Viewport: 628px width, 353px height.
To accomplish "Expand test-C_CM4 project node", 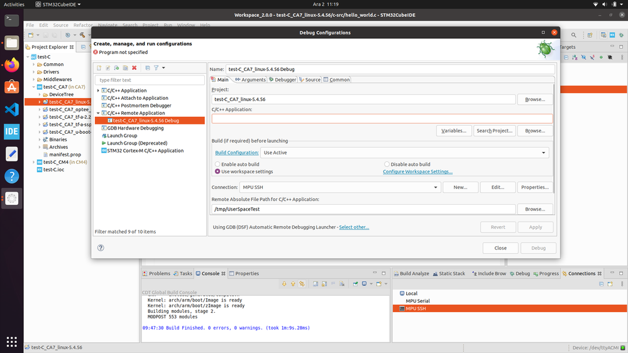I will coord(34,162).
